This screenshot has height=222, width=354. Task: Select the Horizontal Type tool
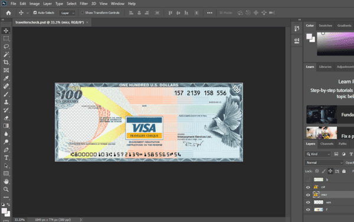click(6, 158)
